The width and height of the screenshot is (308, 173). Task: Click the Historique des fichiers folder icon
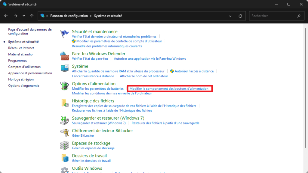(x=65, y=103)
